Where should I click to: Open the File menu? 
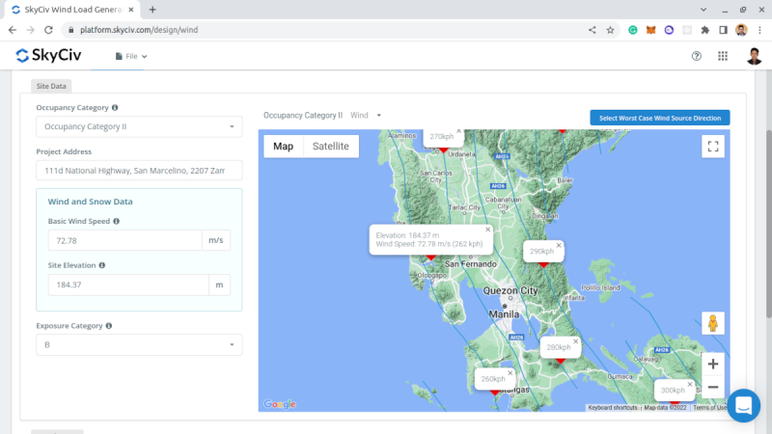click(x=131, y=56)
